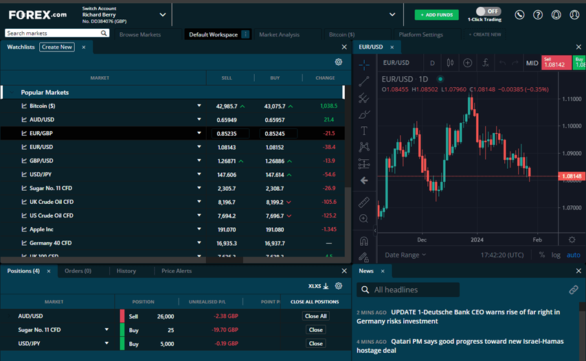Screen dimensions: 586x361
Task: Open the dropdown arrow for EUR/GBP
Action: pyautogui.click(x=199, y=133)
